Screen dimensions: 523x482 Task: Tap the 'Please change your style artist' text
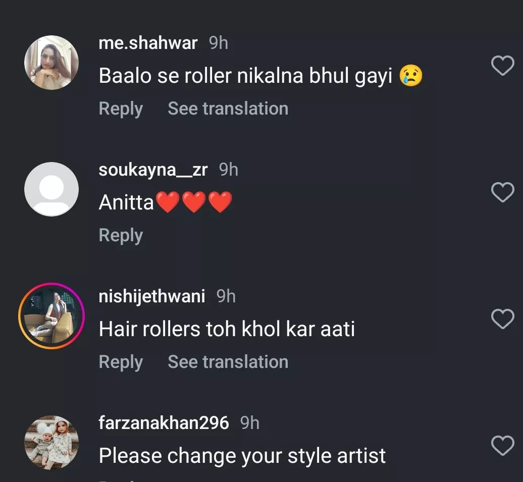click(242, 456)
